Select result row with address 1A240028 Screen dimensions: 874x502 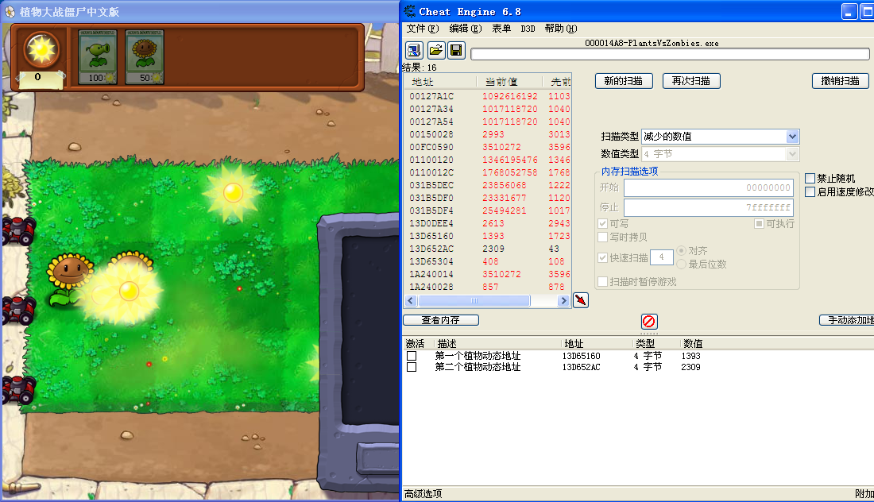pos(488,287)
